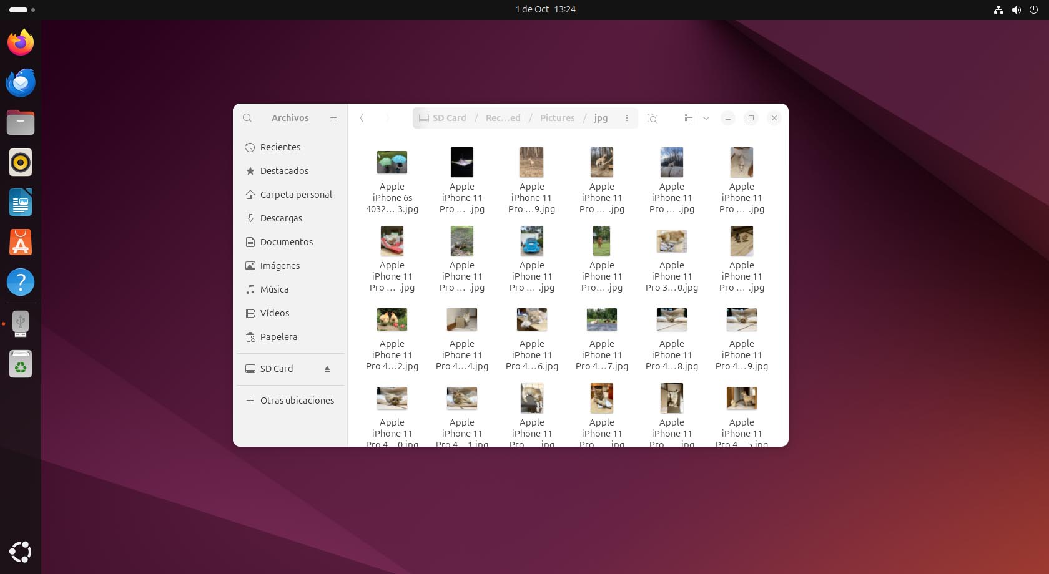This screenshot has width=1049, height=574.
Task: Eject the SD Card
Action: (327, 369)
